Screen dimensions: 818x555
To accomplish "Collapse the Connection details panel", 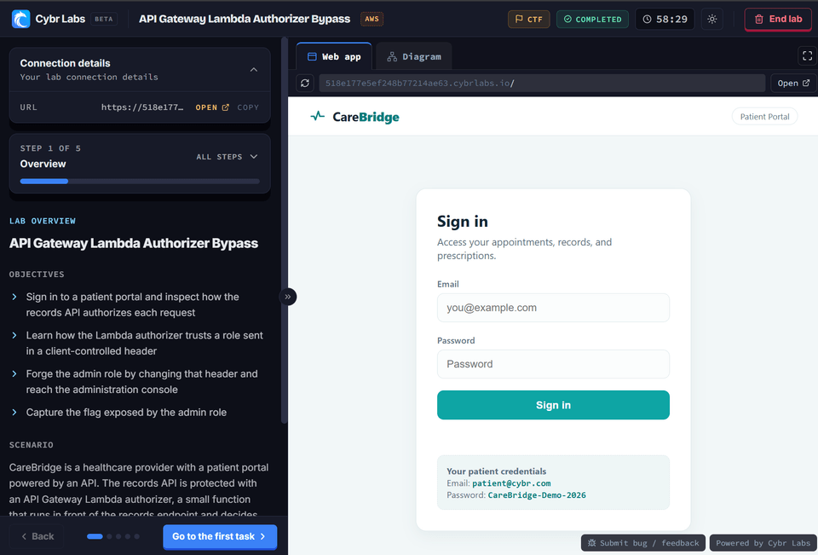I will (x=254, y=69).
